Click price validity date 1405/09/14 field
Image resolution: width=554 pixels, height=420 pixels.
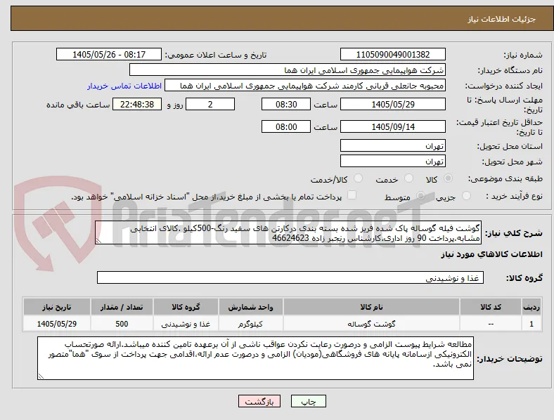pos(393,126)
